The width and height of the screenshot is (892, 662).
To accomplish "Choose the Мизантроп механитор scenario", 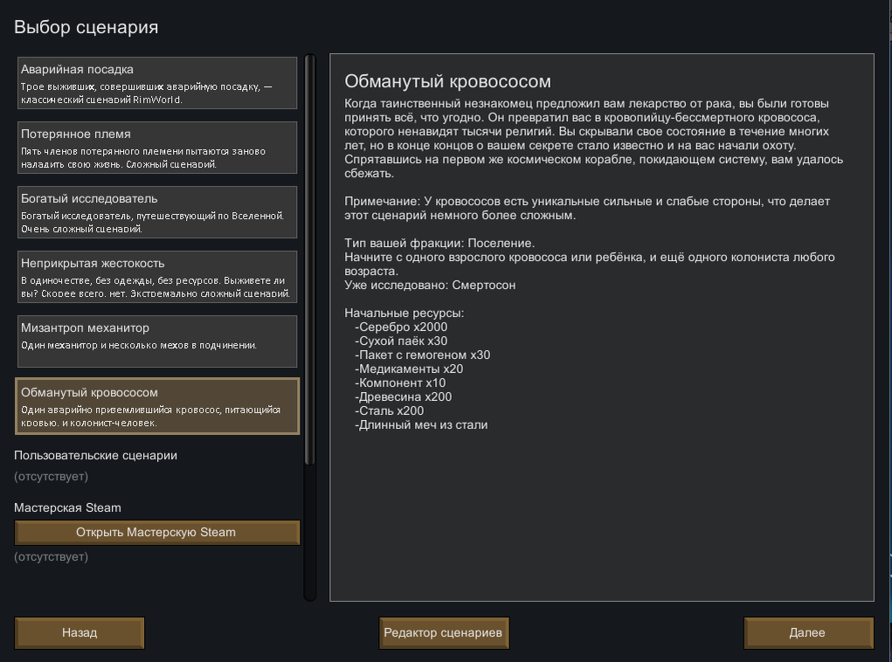I will [x=157, y=341].
